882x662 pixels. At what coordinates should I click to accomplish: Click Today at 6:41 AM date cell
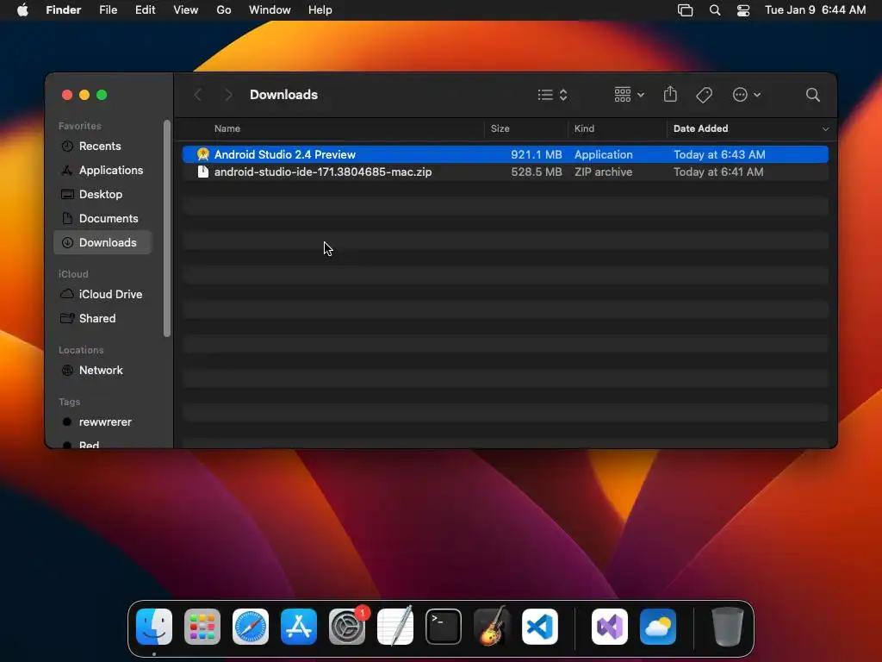point(718,172)
